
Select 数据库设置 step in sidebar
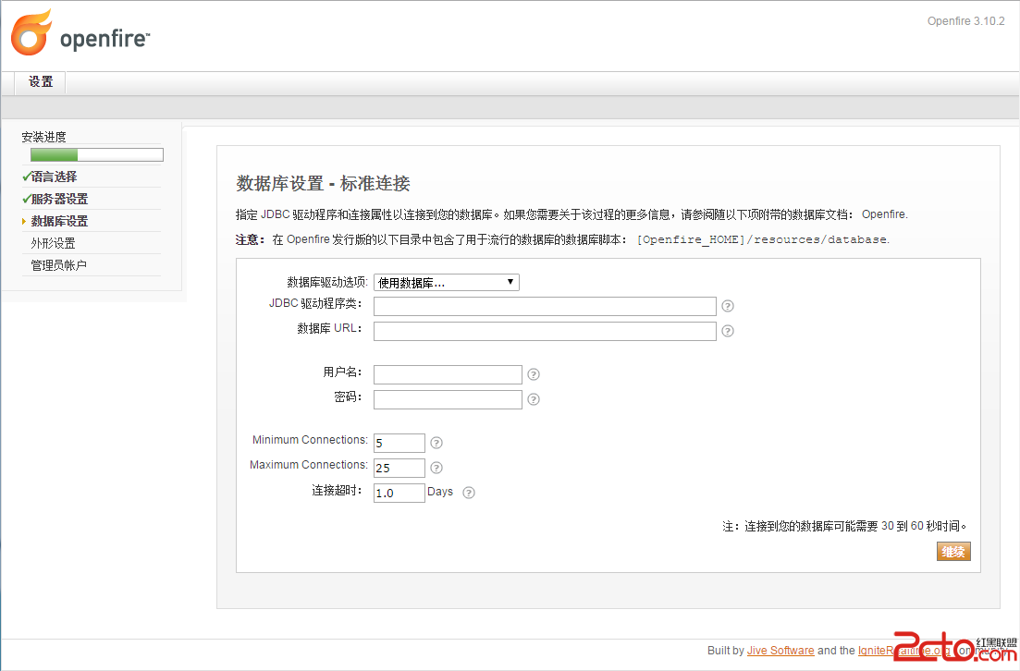59,221
